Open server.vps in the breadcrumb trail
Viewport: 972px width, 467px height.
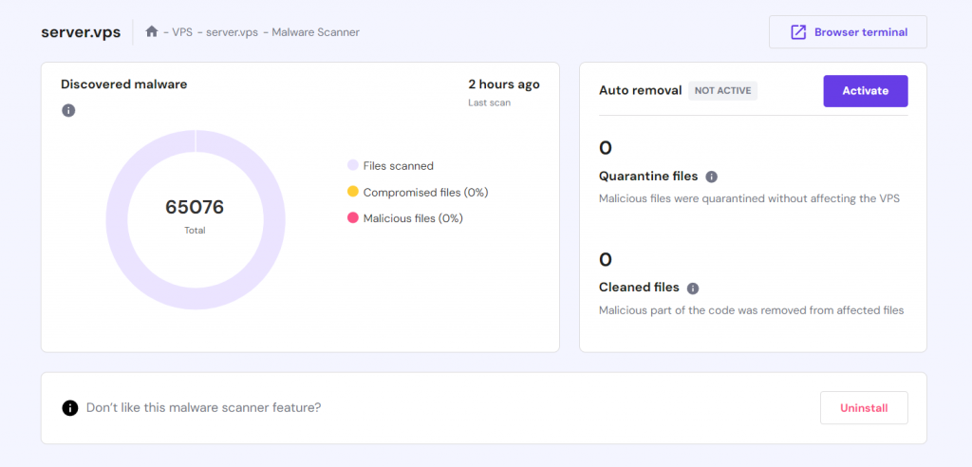[x=233, y=32]
